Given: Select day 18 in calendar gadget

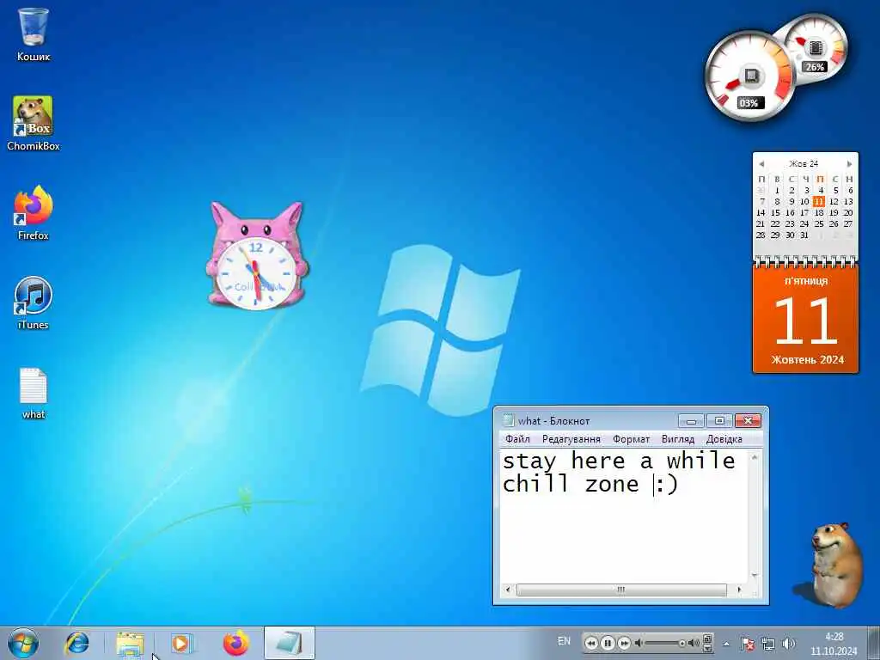Looking at the screenshot, I should coord(819,213).
